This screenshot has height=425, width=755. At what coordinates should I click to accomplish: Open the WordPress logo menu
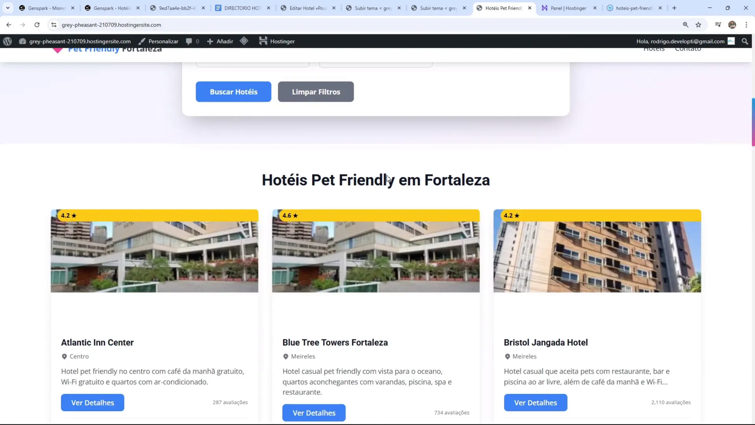pyautogui.click(x=8, y=41)
